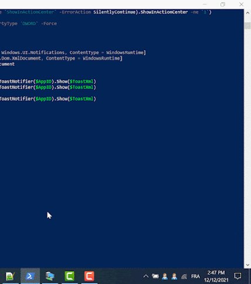Expand hidden system tray icons chevron
This screenshot has width=251, height=284.
(146, 276)
